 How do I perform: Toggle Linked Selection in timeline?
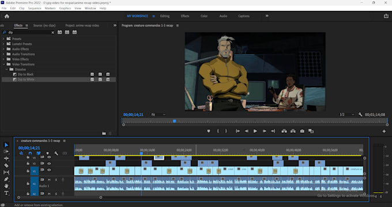[39, 154]
